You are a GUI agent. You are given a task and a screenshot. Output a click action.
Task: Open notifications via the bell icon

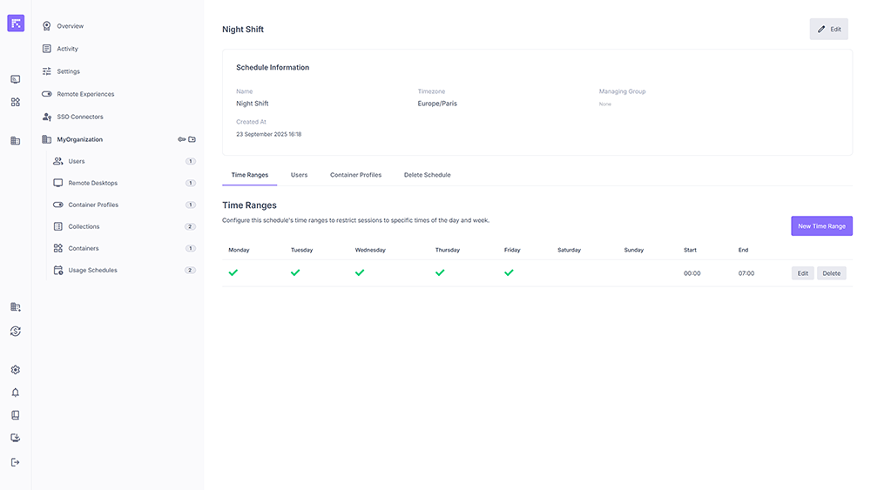click(15, 393)
